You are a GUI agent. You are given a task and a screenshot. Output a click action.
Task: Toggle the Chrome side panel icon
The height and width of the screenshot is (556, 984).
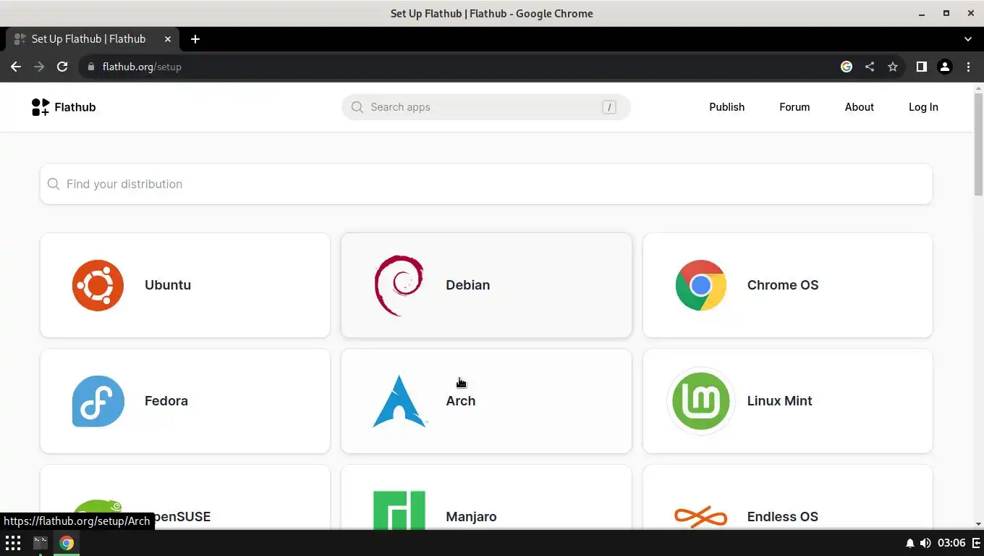coord(921,67)
